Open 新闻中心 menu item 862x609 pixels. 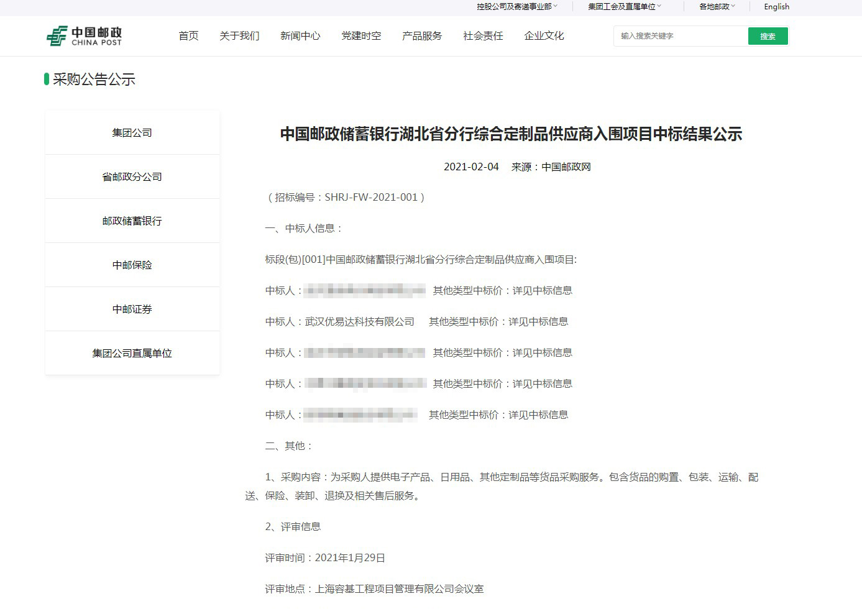tap(300, 36)
